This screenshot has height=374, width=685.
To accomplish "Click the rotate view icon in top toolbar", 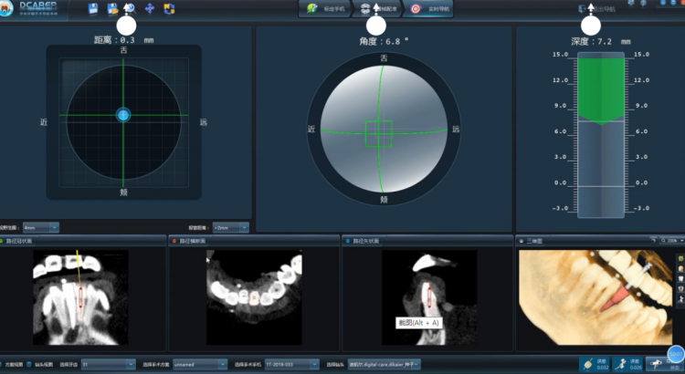I will tap(169, 9).
